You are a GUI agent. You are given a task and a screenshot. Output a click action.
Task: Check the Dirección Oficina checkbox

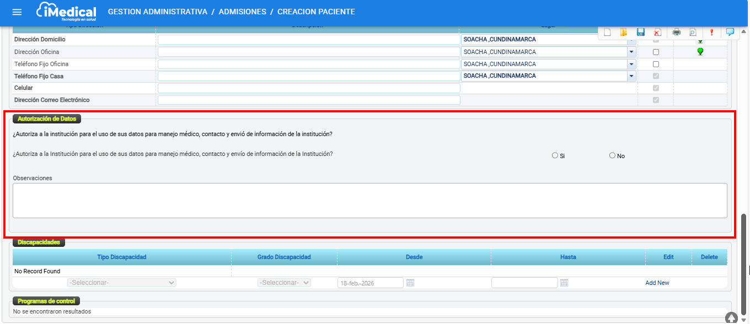[656, 52]
